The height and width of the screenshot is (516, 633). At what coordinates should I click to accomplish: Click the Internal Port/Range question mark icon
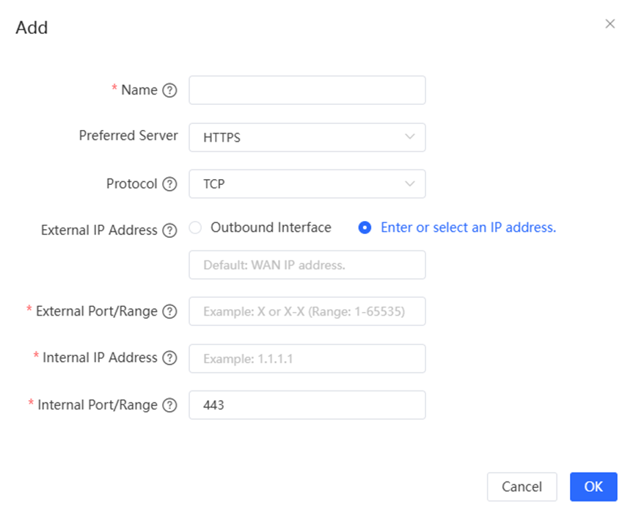[x=169, y=405]
